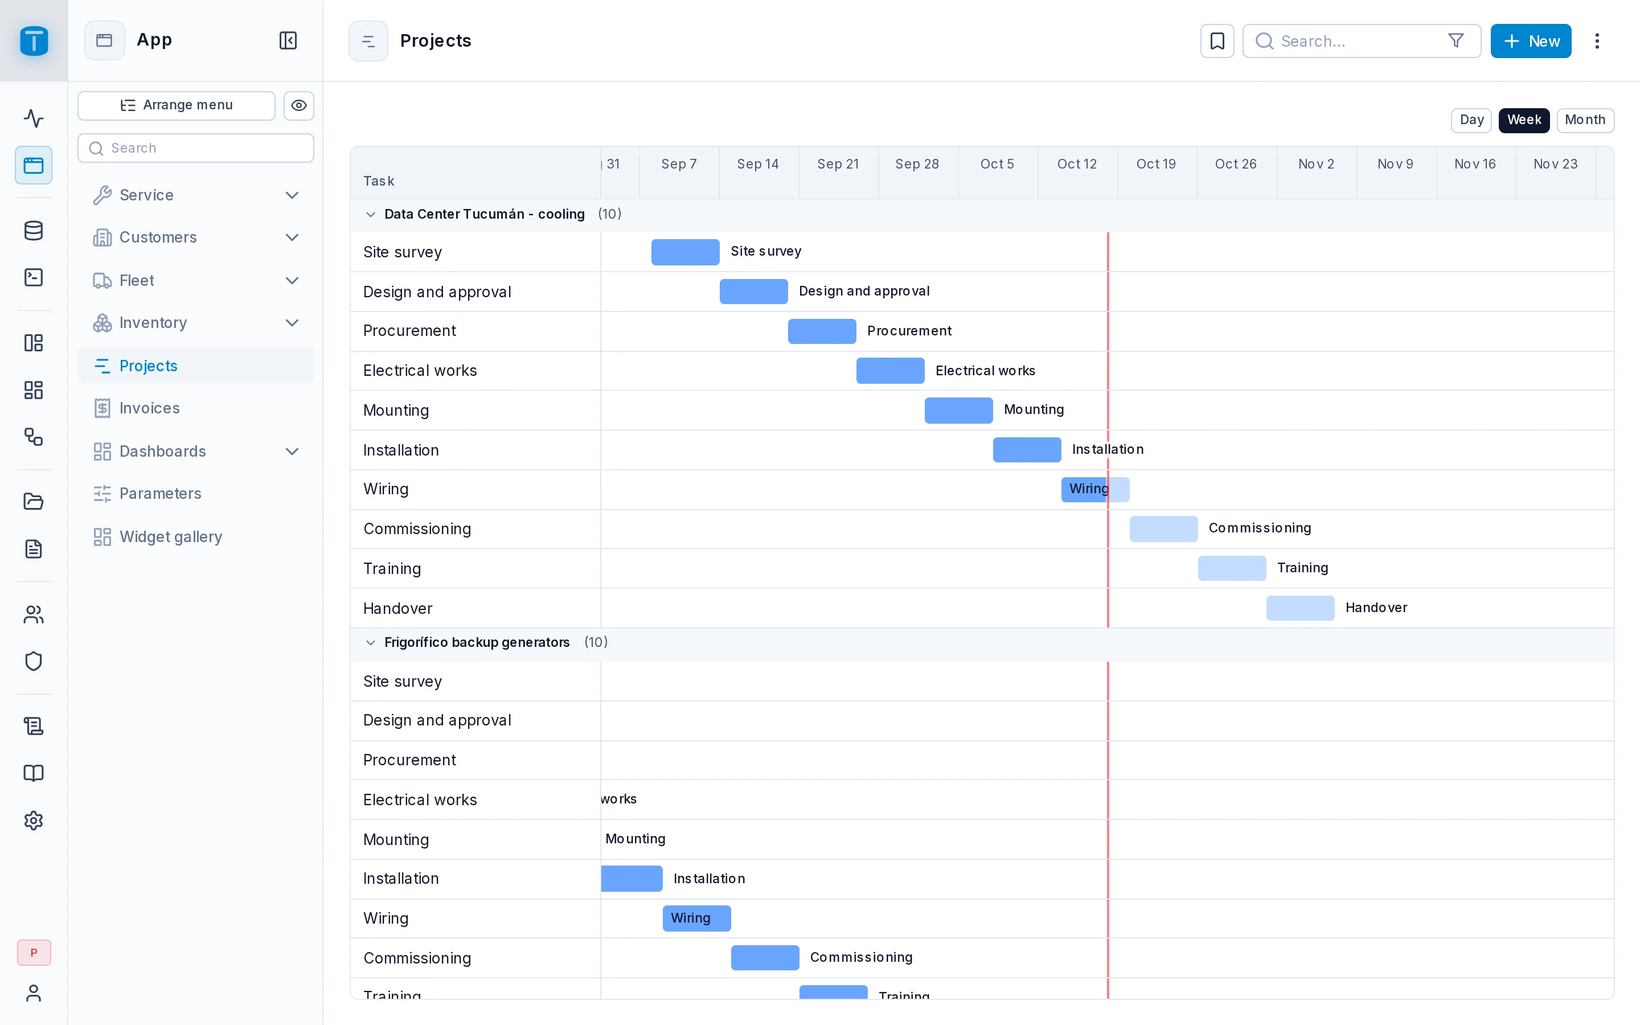
Task: Click the Projects page header icon
Action: [368, 40]
